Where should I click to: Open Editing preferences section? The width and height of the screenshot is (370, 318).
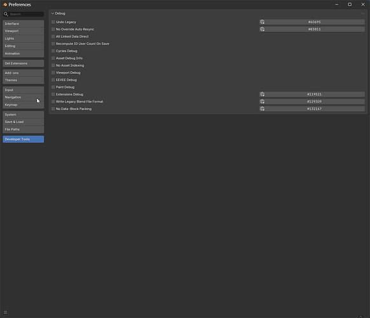click(x=24, y=46)
